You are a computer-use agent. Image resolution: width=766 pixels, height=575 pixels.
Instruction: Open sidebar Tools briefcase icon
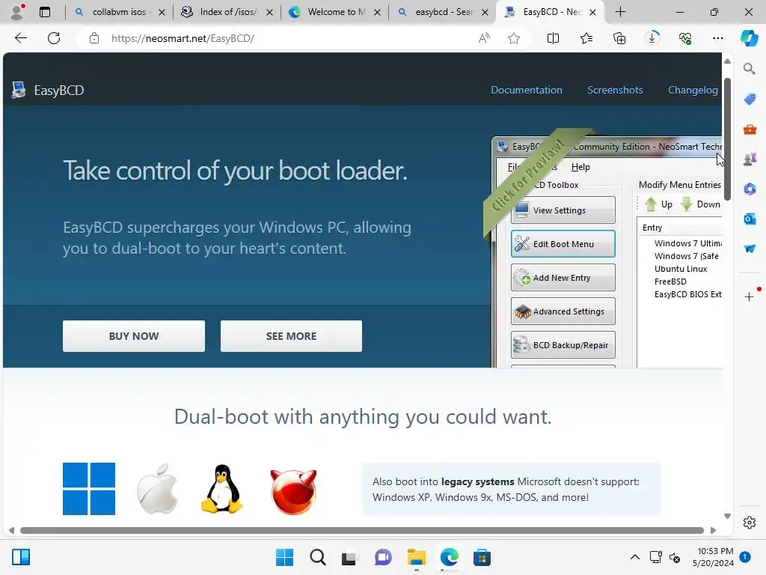point(750,129)
